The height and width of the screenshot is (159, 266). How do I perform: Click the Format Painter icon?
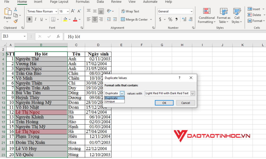tap(16, 21)
